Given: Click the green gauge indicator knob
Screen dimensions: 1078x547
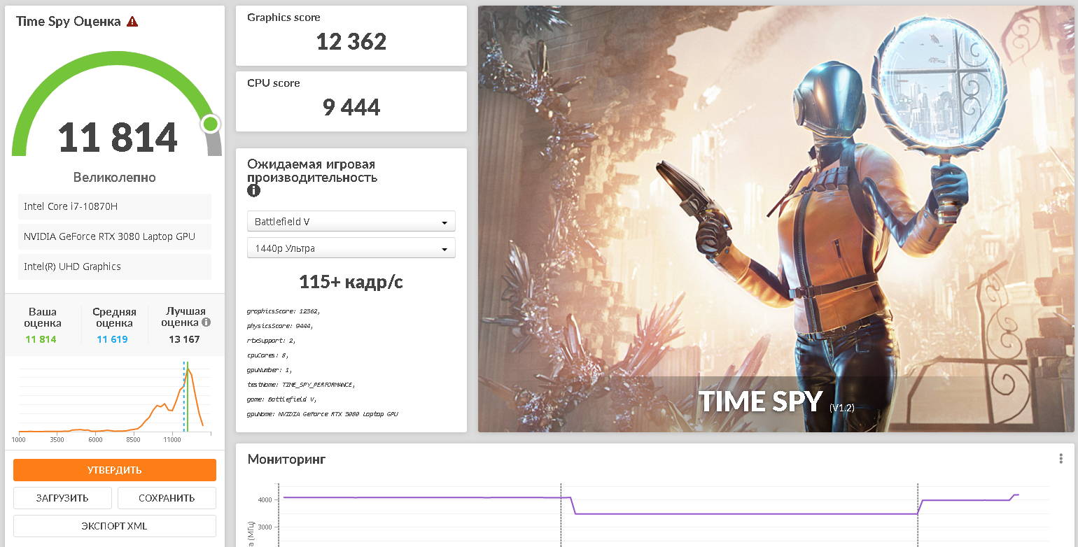Looking at the screenshot, I should coord(211,125).
